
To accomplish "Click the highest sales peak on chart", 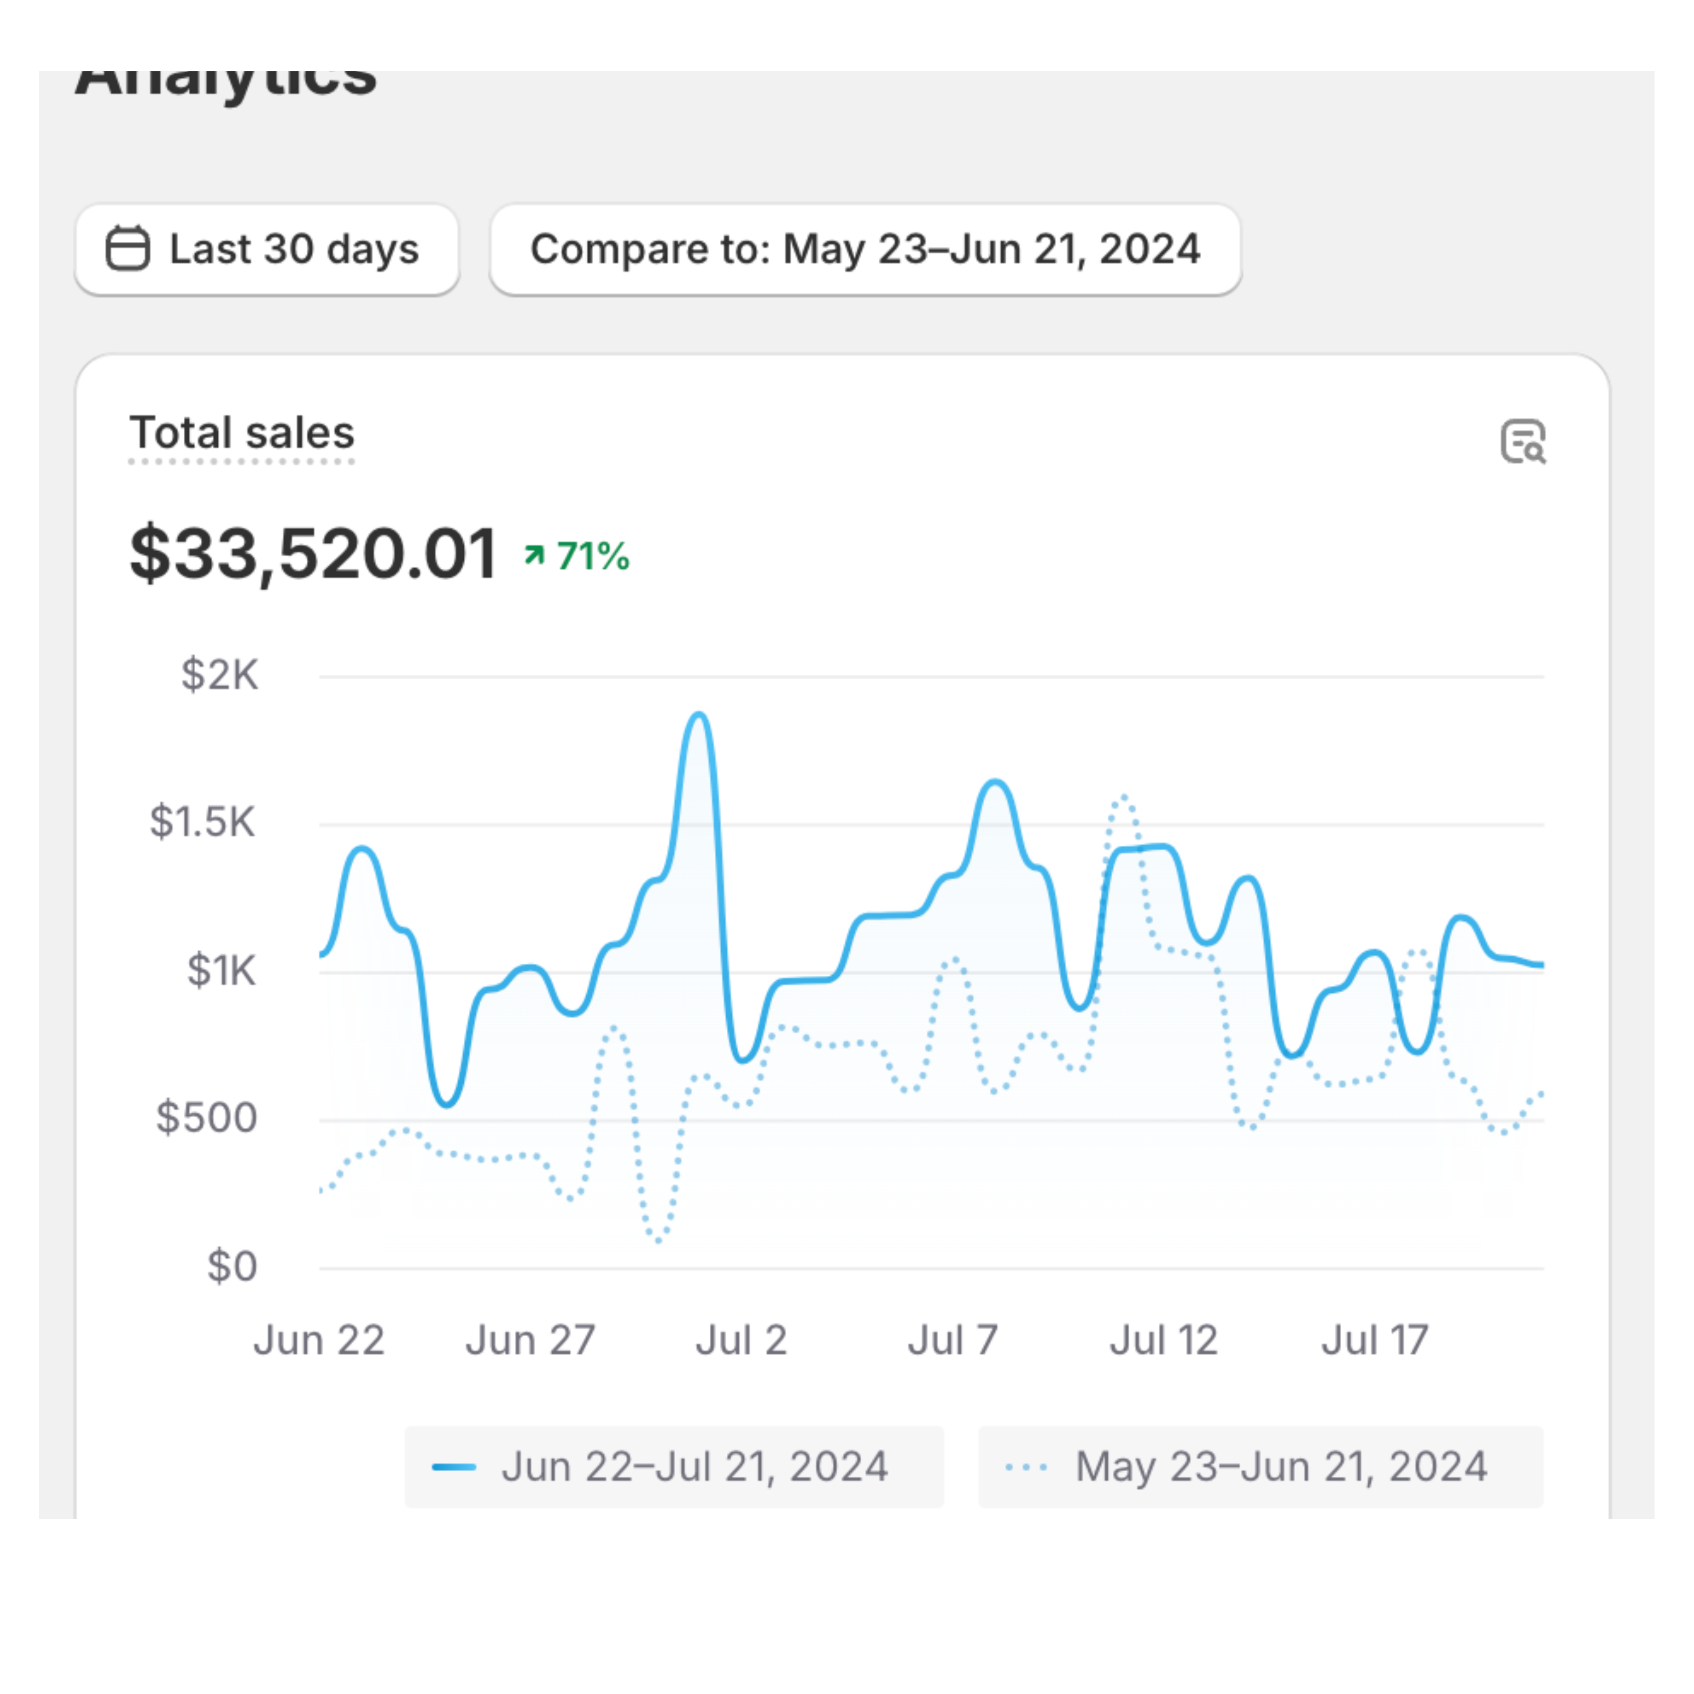I will click(699, 715).
